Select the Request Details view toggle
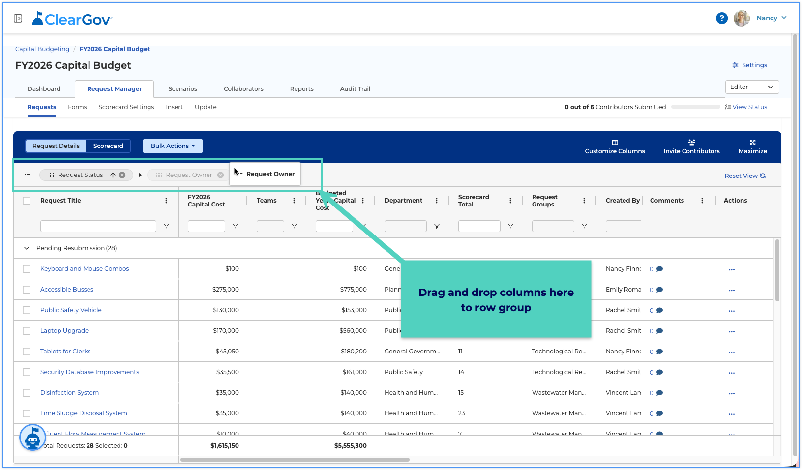The image size is (802, 470). [x=56, y=146]
